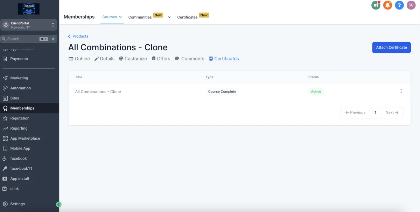
Task: Click the Memberships page heading
Action: coord(79,17)
